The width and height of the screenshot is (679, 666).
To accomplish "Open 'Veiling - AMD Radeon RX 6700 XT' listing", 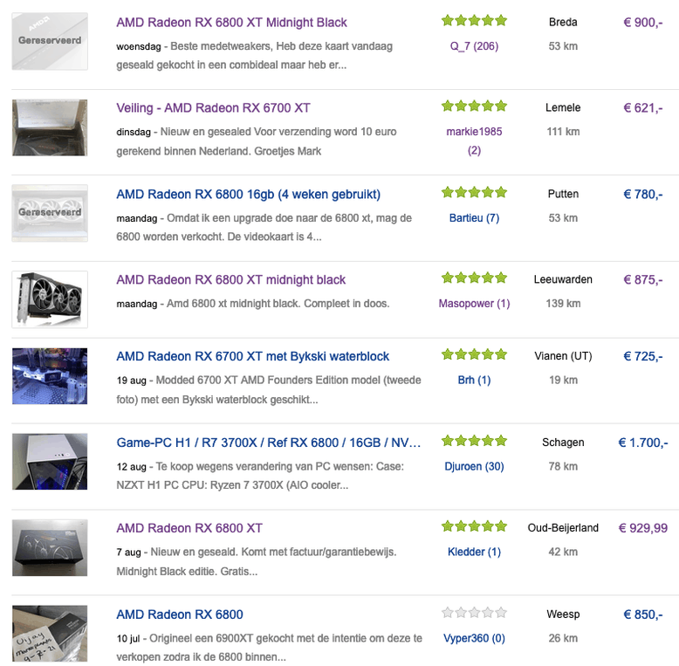I will coord(213,108).
